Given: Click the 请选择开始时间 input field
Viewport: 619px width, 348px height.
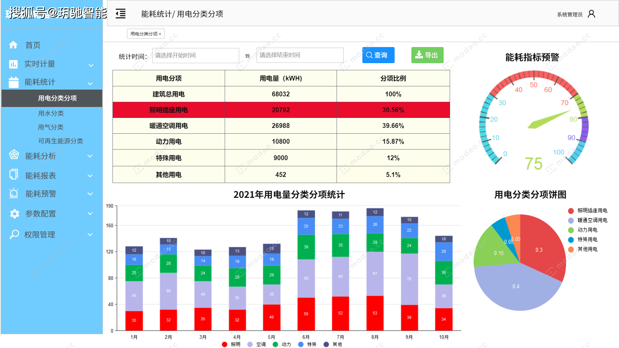Looking at the screenshot, I should point(195,55).
